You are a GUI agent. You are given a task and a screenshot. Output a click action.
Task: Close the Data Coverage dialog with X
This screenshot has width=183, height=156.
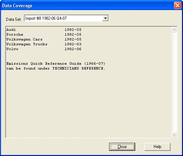(x=177, y=6)
